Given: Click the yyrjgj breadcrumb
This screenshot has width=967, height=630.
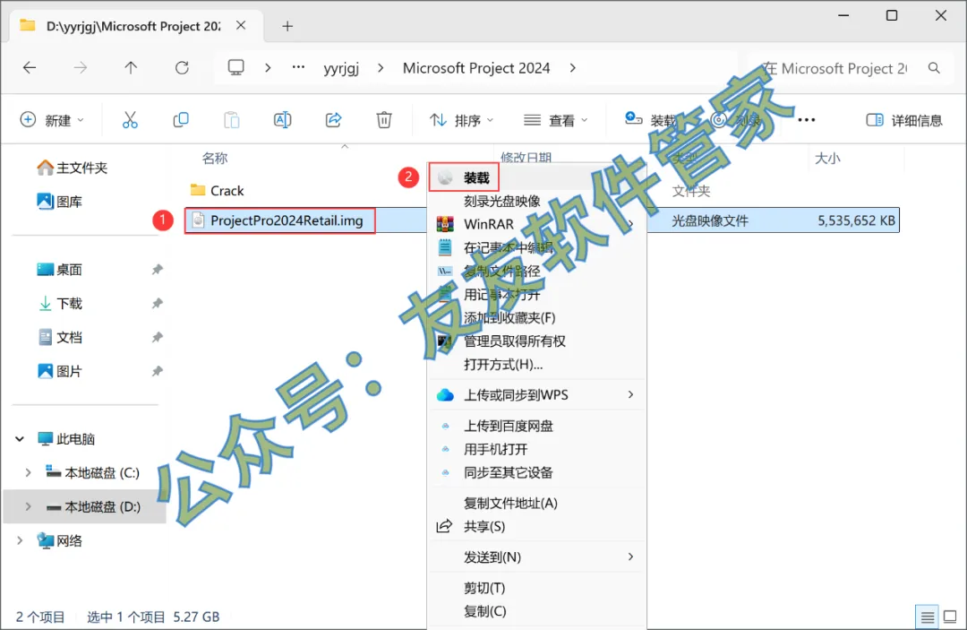Looking at the screenshot, I should pyautogui.click(x=341, y=68).
